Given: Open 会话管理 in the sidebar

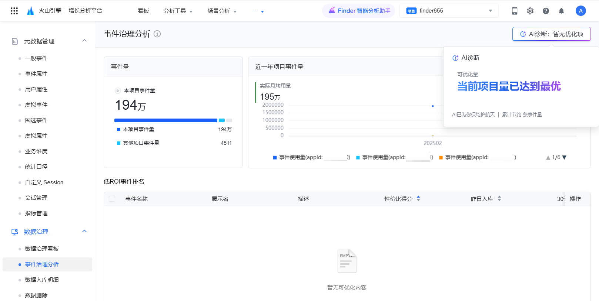Looking at the screenshot, I should coord(36,198).
